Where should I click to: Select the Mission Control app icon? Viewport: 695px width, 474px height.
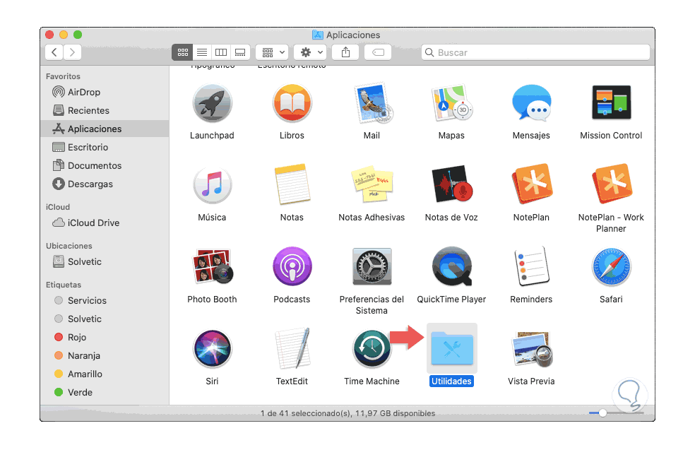point(611,102)
